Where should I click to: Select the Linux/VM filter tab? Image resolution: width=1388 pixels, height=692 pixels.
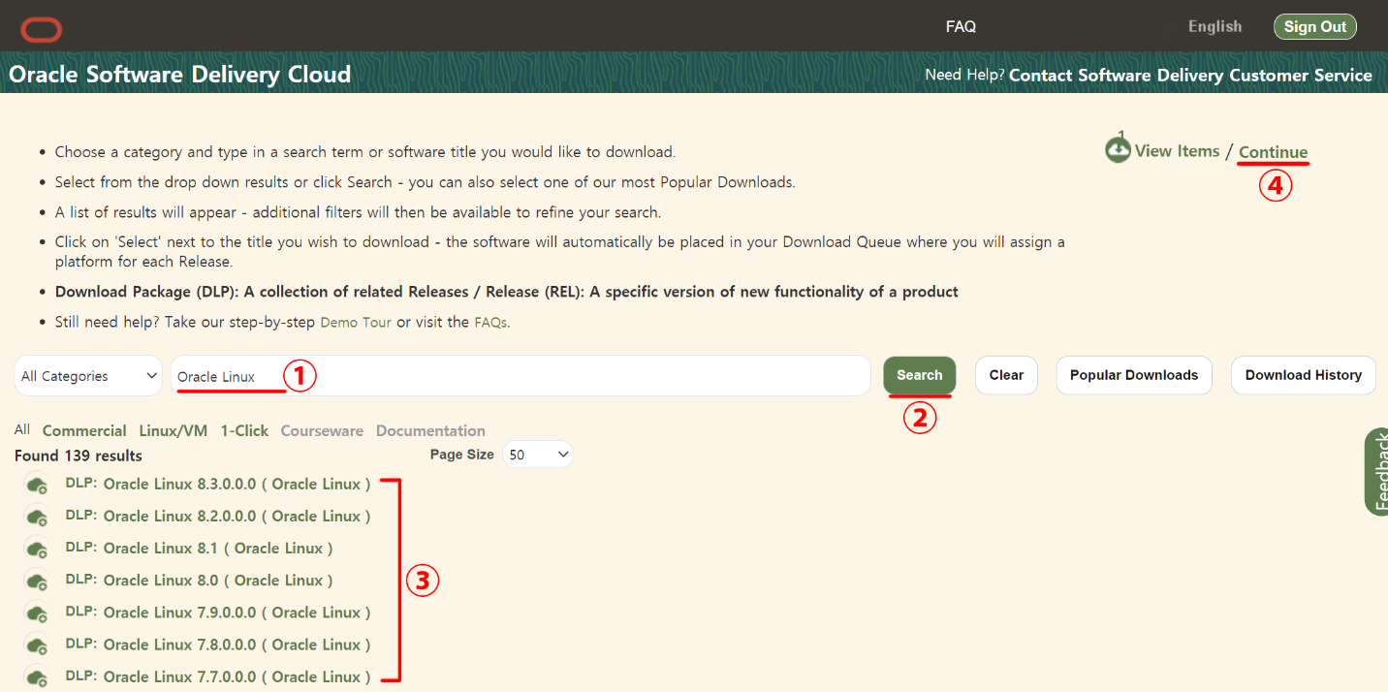173,431
